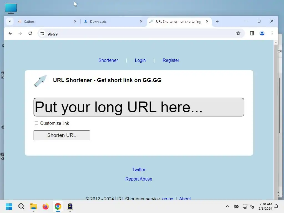Click the Chrome taskbar icon
The image size is (284, 213).
[58, 206]
